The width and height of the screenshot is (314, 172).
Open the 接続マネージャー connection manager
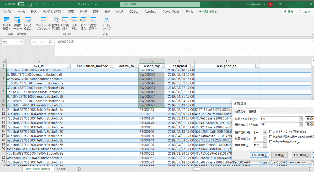(x=17, y=23)
